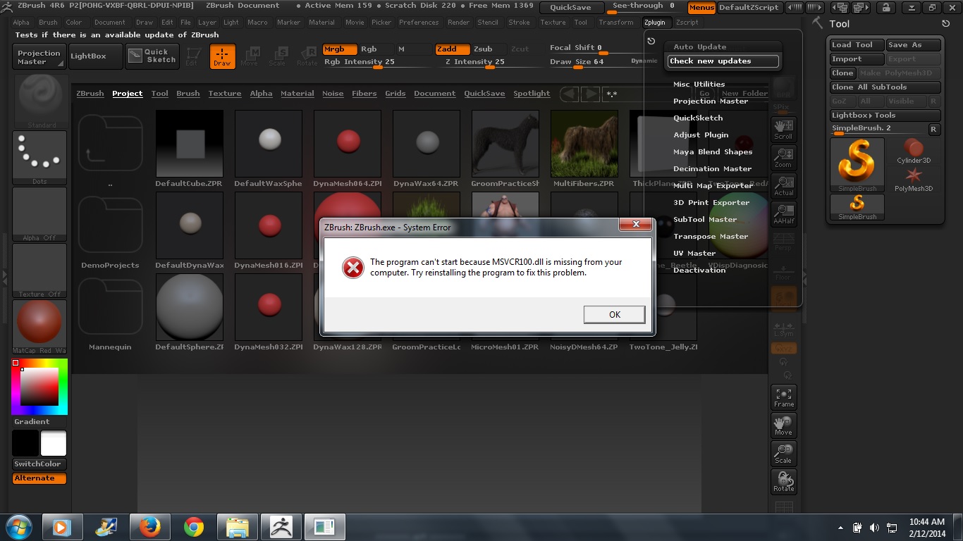This screenshot has width=963, height=541.
Task: Open Firefox from the taskbar
Action: pos(149,527)
